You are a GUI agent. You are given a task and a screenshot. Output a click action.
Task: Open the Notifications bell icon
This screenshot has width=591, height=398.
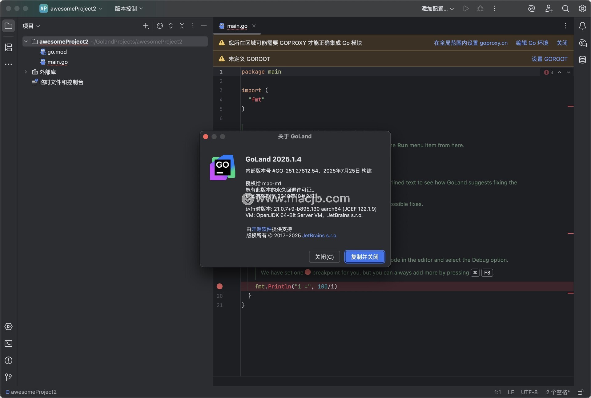click(x=582, y=26)
